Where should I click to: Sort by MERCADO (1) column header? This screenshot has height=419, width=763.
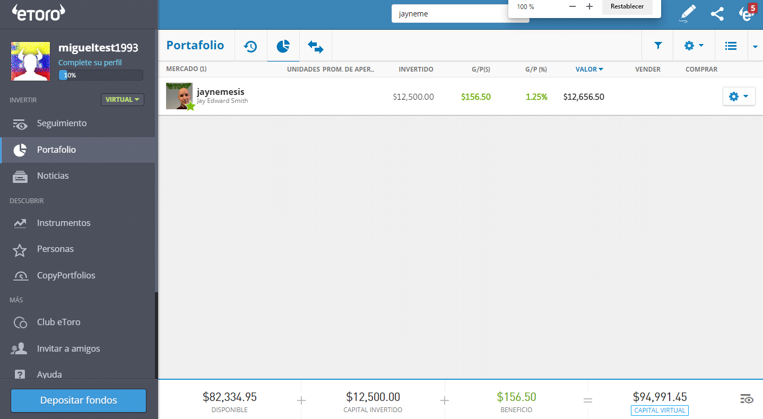[x=186, y=69]
